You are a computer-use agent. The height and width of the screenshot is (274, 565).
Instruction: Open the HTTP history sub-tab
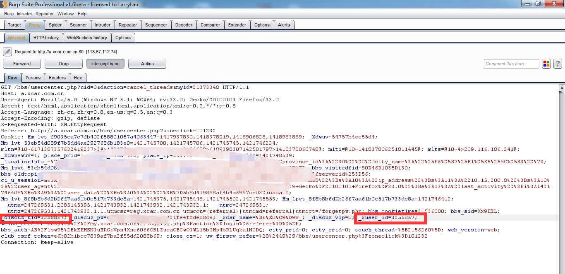46,38
